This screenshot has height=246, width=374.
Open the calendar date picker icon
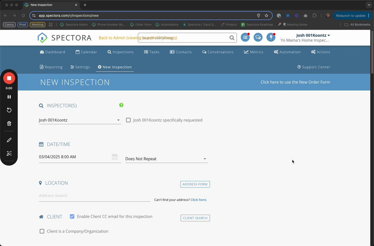(115, 157)
